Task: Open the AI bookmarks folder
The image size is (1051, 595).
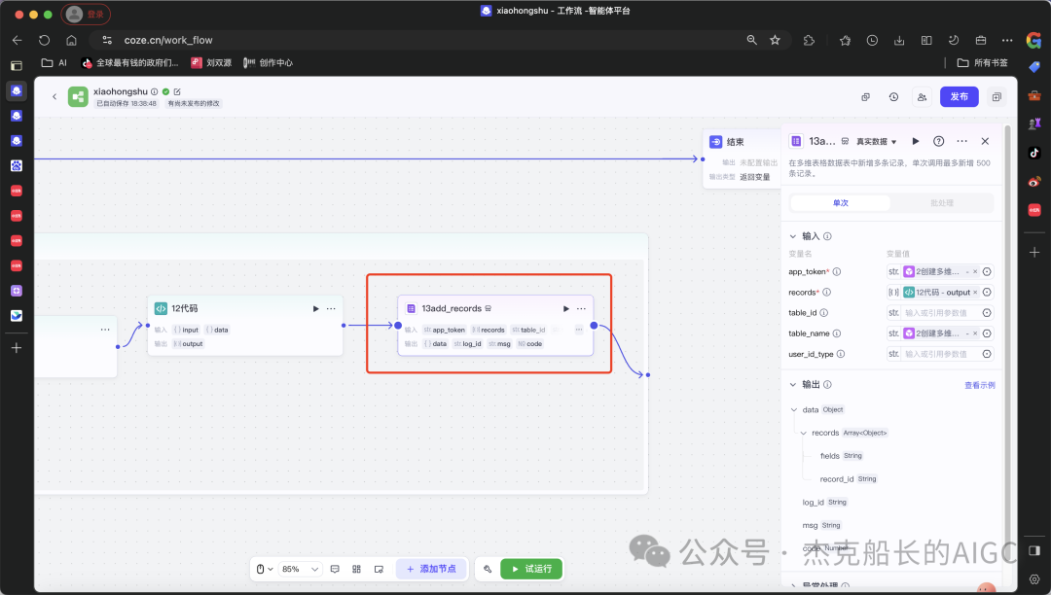Action: point(54,63)
